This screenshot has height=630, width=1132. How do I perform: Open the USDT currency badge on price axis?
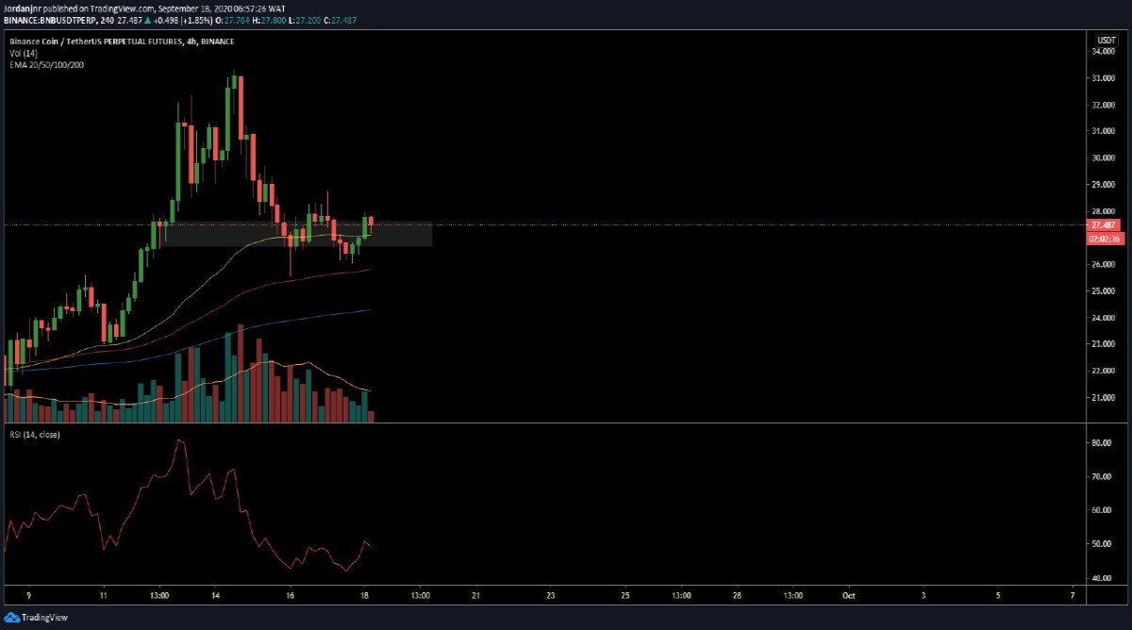click(x=1106, y=40)
